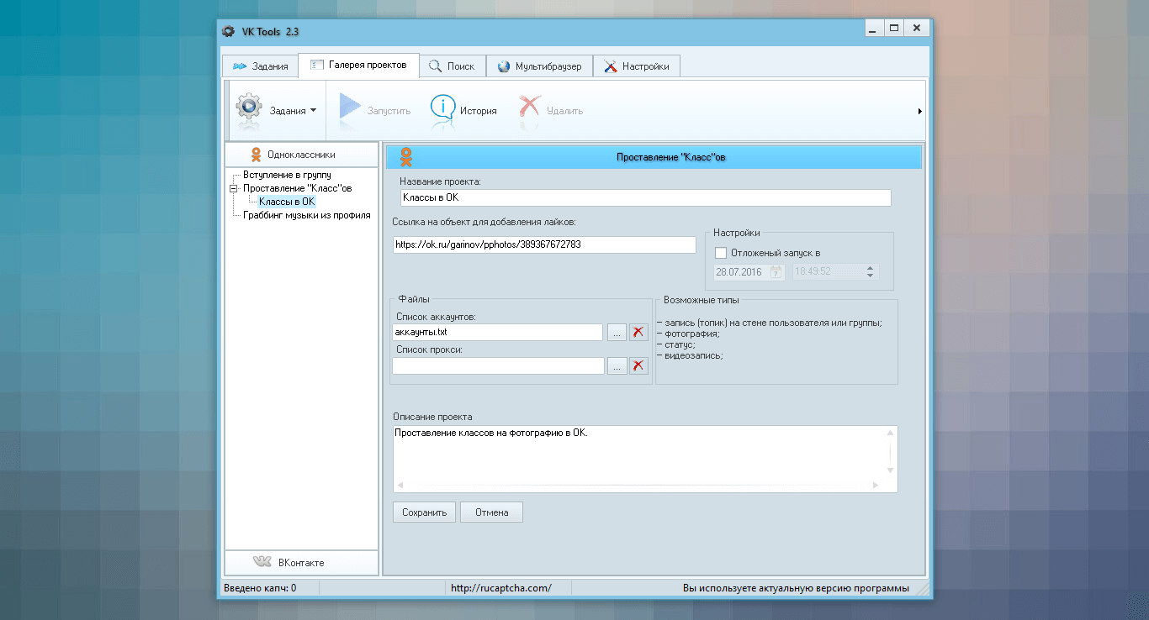Open the Задания gear icon in the toolbar
This screenshot has width=1149, height=620.
click(249, 109)
